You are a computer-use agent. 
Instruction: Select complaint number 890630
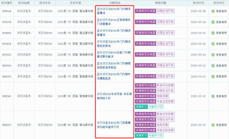[7, 55]
